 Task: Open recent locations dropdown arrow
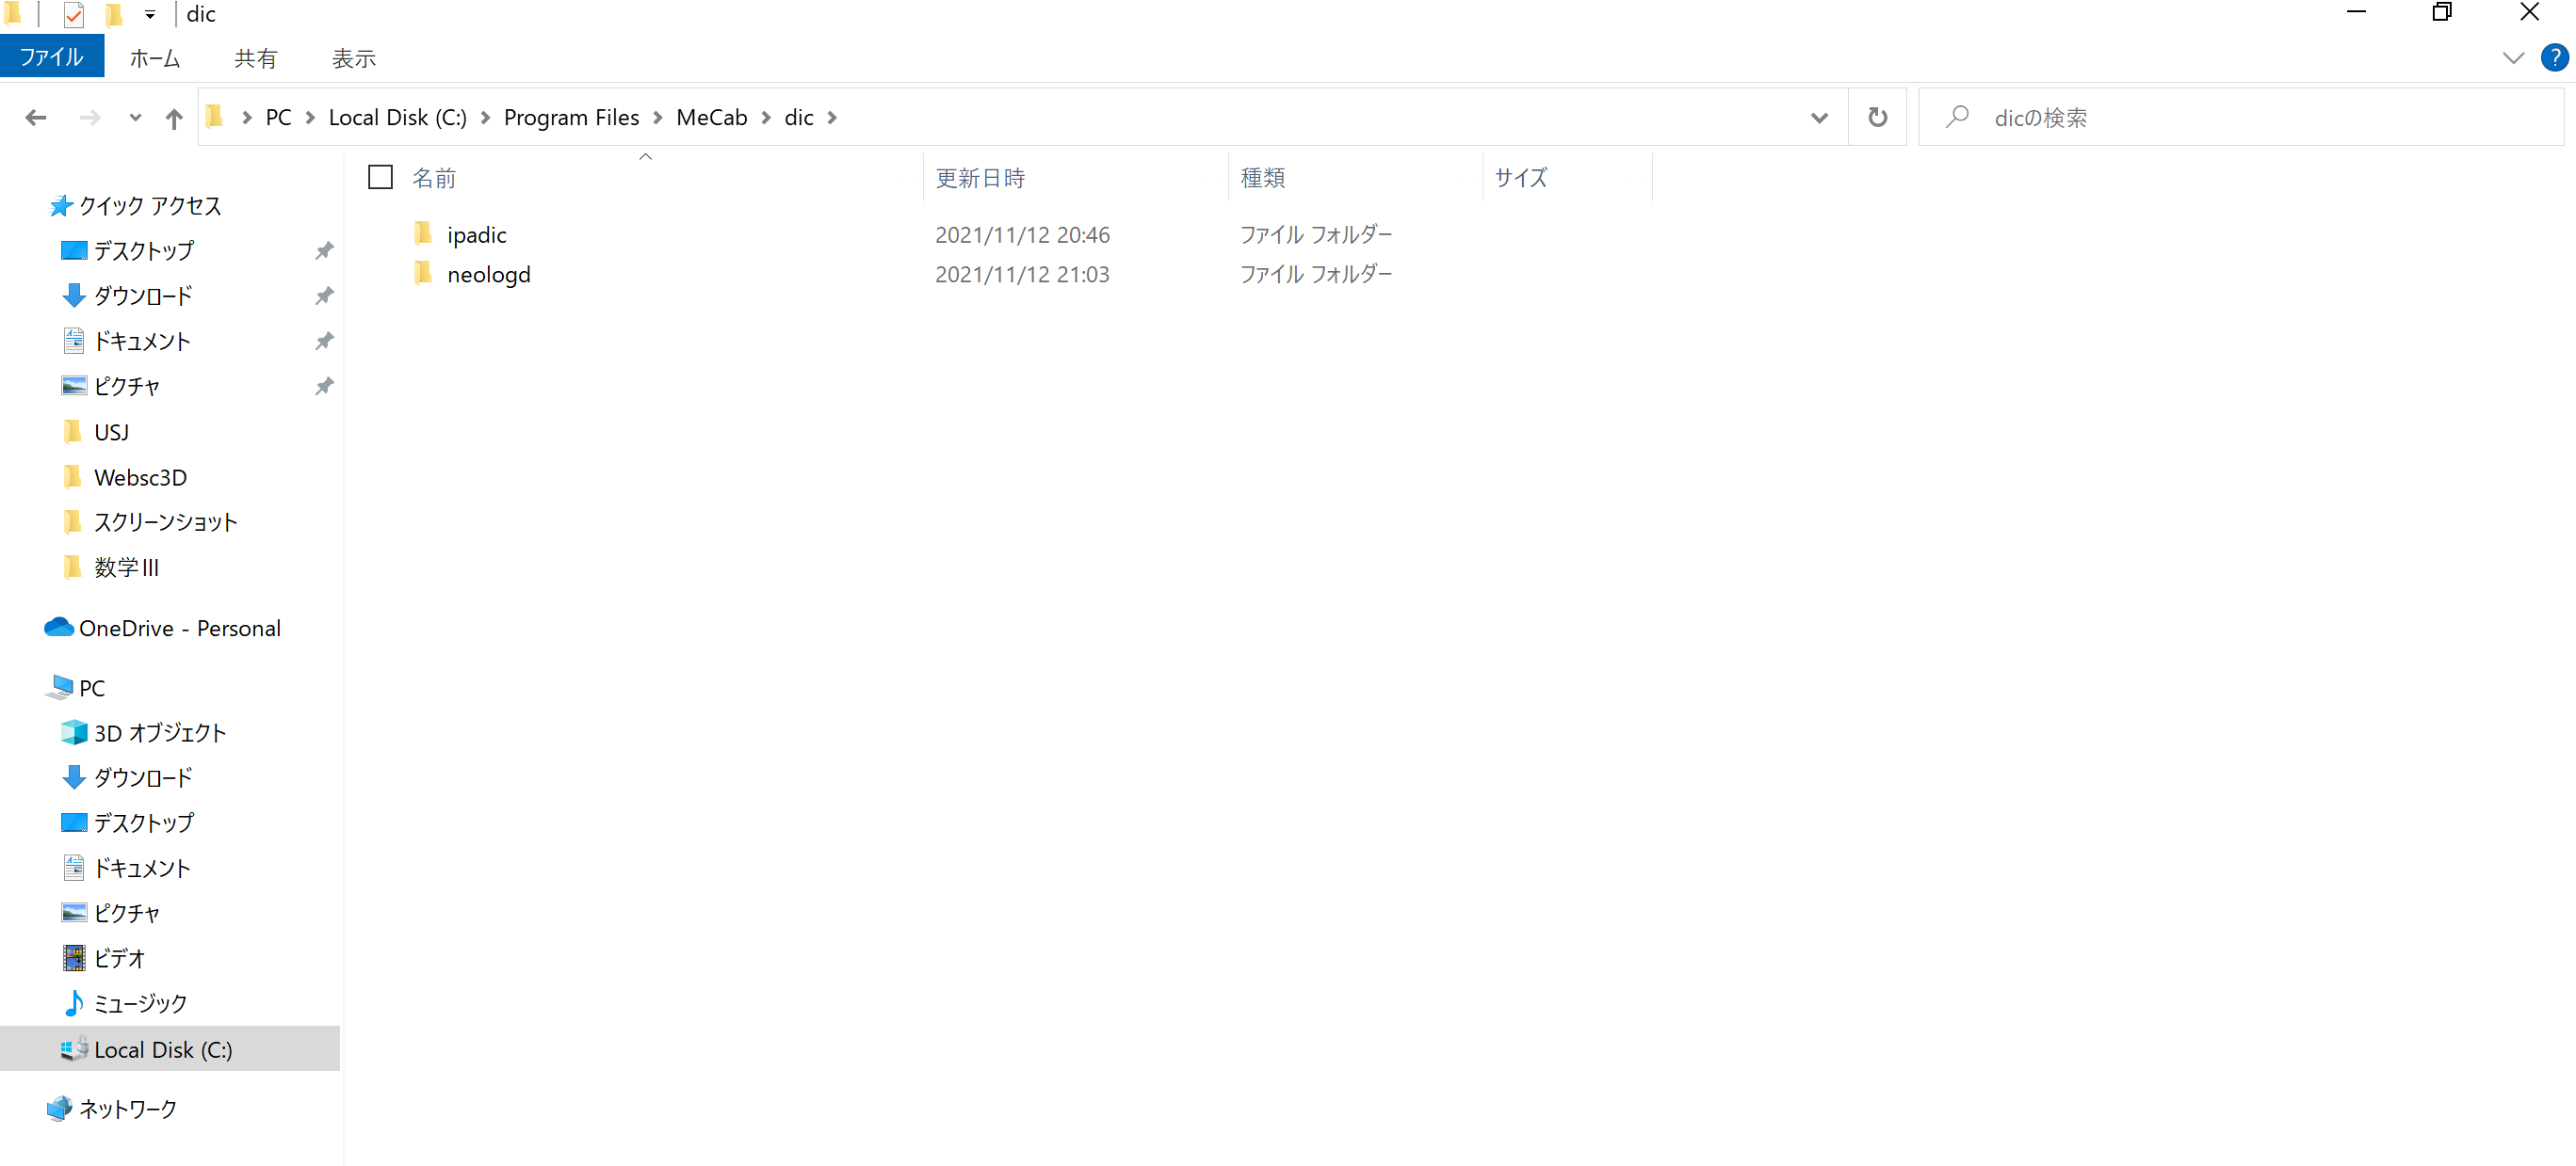pyautogui.click(x=135, y=118)
